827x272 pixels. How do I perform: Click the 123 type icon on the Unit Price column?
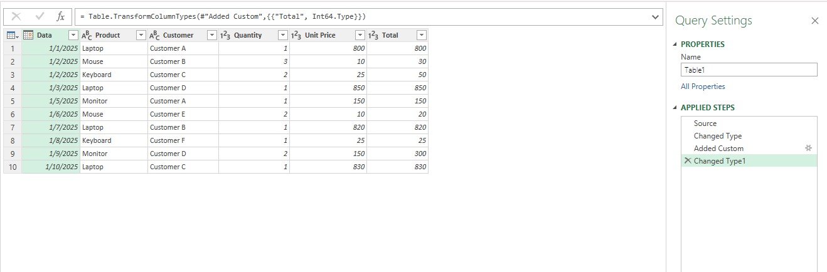coord(296,35)
